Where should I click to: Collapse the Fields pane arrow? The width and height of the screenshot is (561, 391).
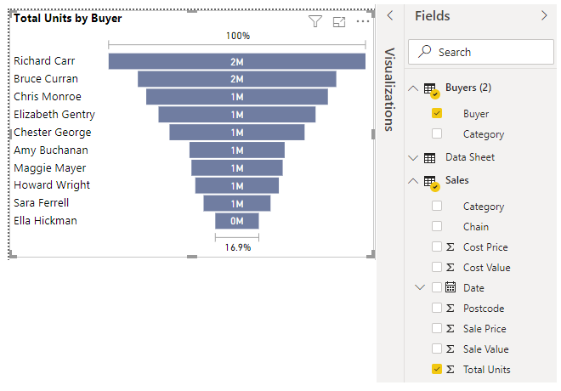coord(544,16)
